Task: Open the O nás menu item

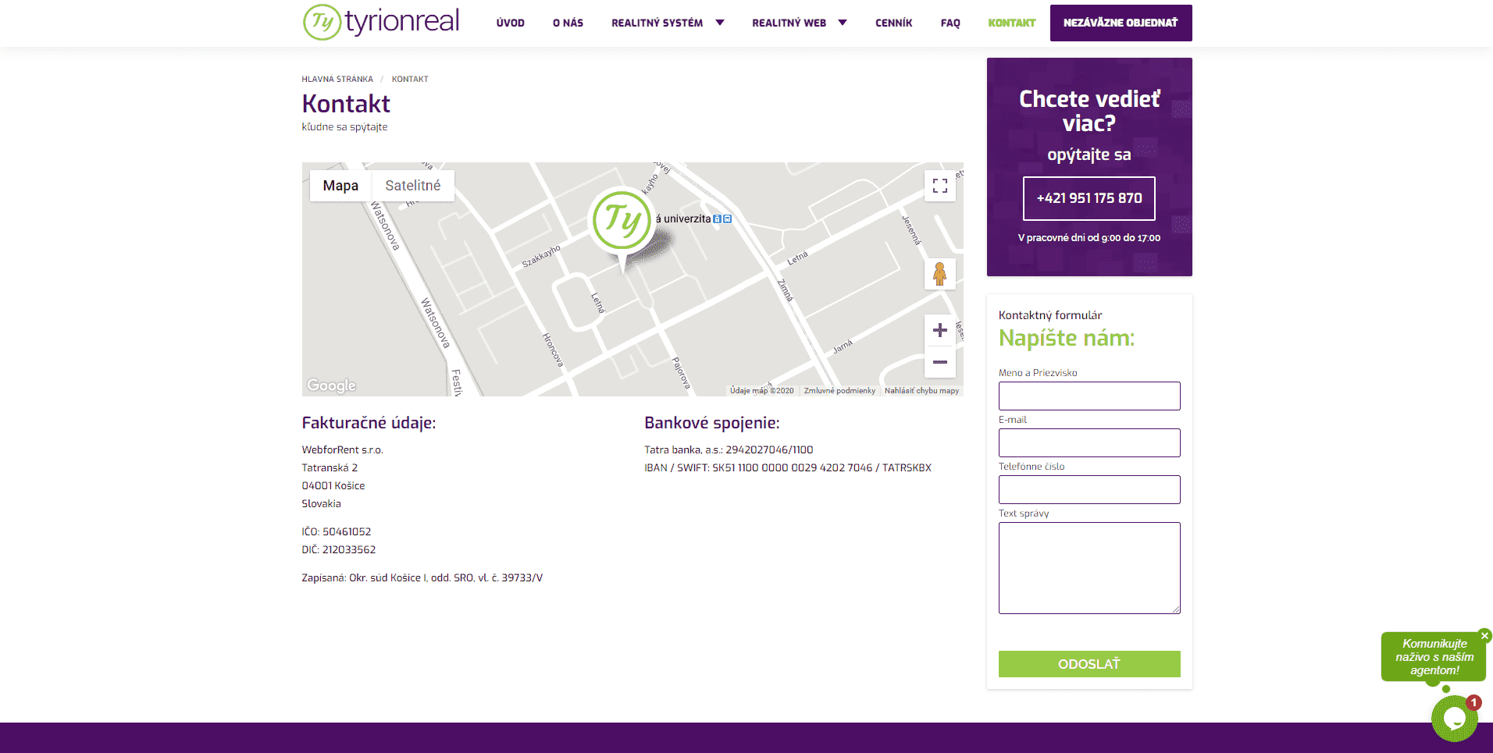Action: click(x=568, y=23)
